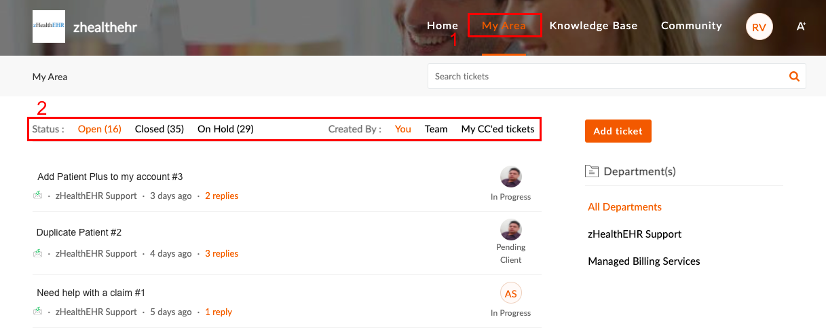Click agent photo on Duplicate Patient ticket
The image size is (826, 330).
pyautogui.click(x=511, y=230)
